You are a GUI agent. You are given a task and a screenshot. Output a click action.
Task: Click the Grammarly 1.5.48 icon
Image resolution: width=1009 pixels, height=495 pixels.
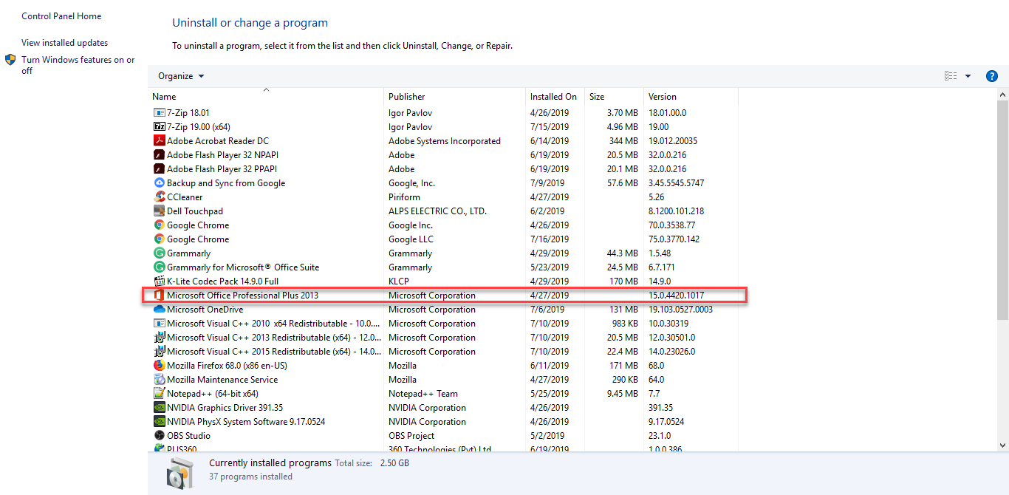point(160,253)
